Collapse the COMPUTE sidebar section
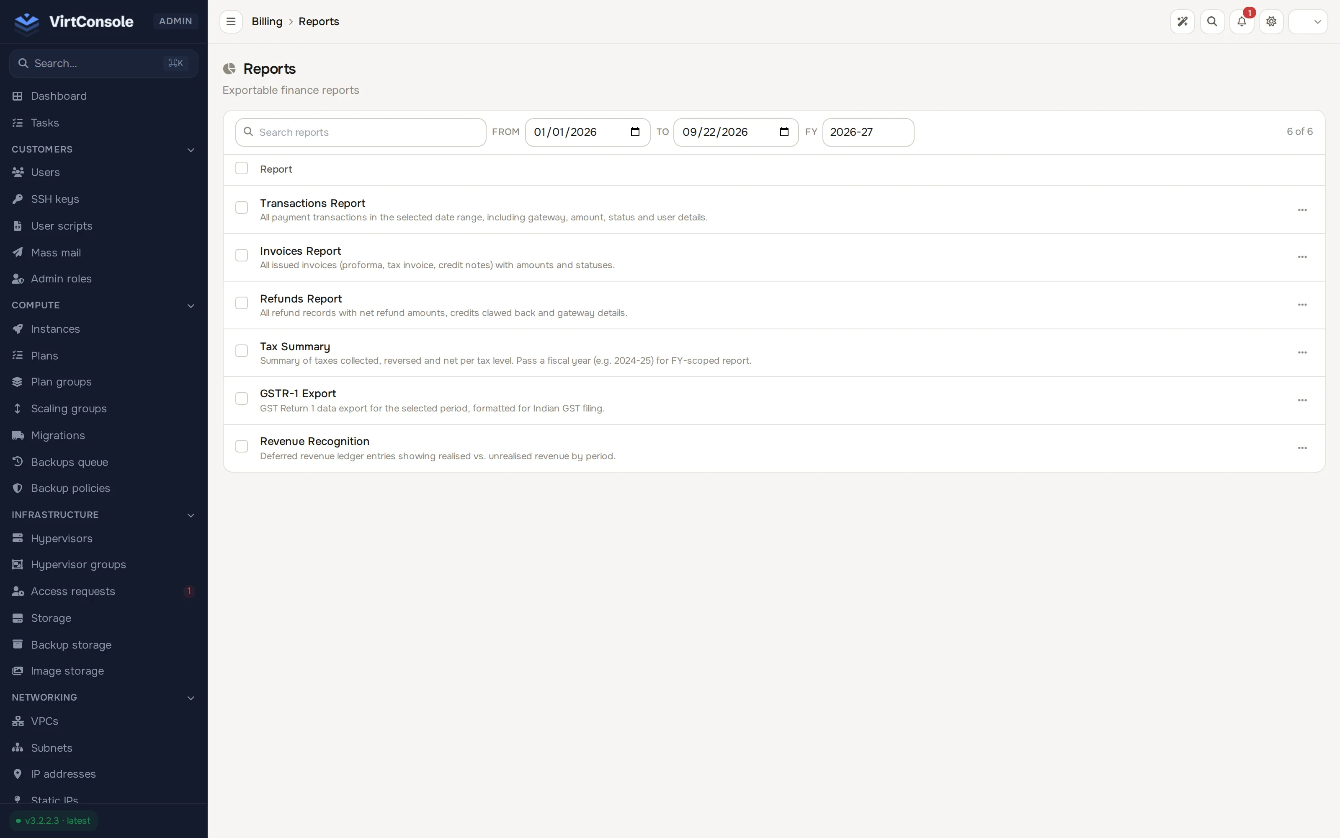 coord(191,305)
